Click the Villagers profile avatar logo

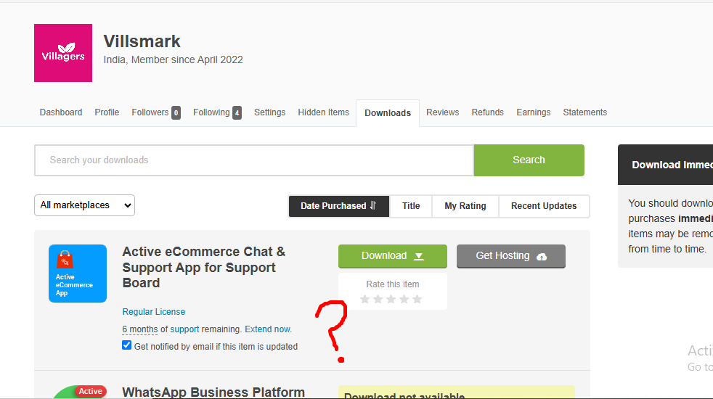click(x=63, y=53)
